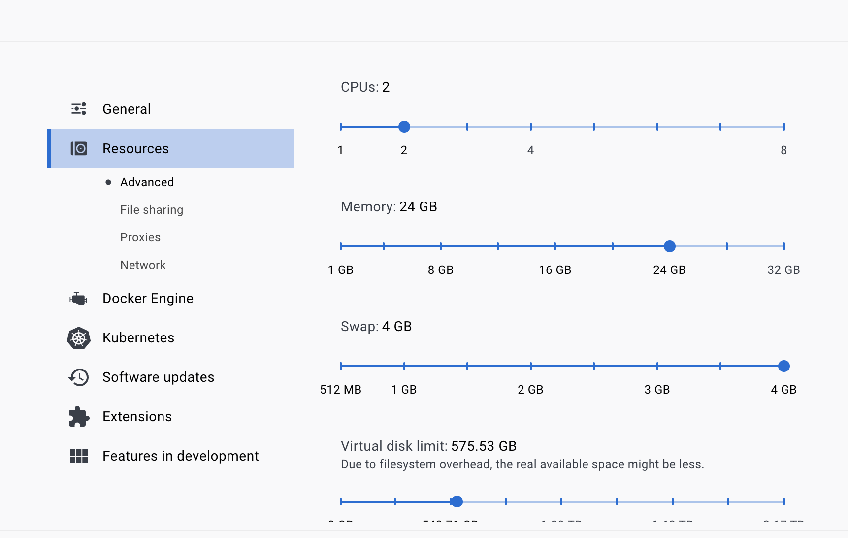Click the Kubernetes helm wheel icon
The image size is (848, 538).
click(79, 338)
